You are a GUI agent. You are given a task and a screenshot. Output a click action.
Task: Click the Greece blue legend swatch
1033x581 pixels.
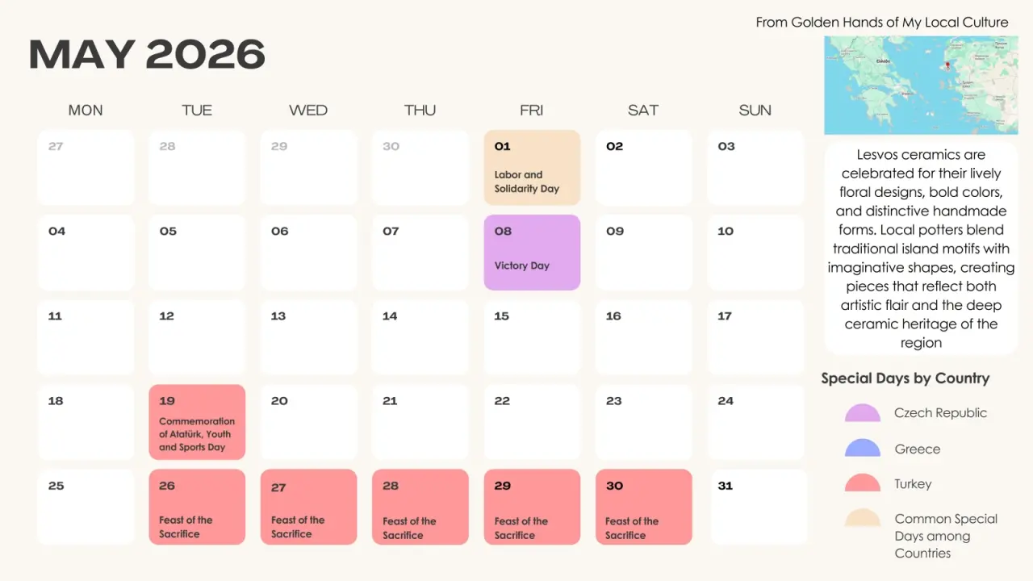click(863, 449)
